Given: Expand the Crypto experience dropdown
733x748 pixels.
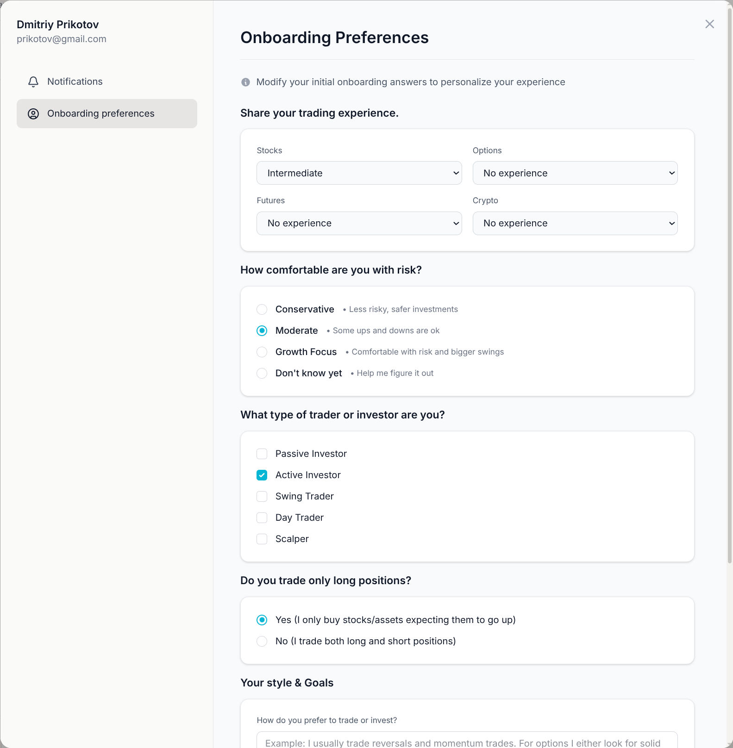Looking at the screenshot, I should click(x=575, y=224).
